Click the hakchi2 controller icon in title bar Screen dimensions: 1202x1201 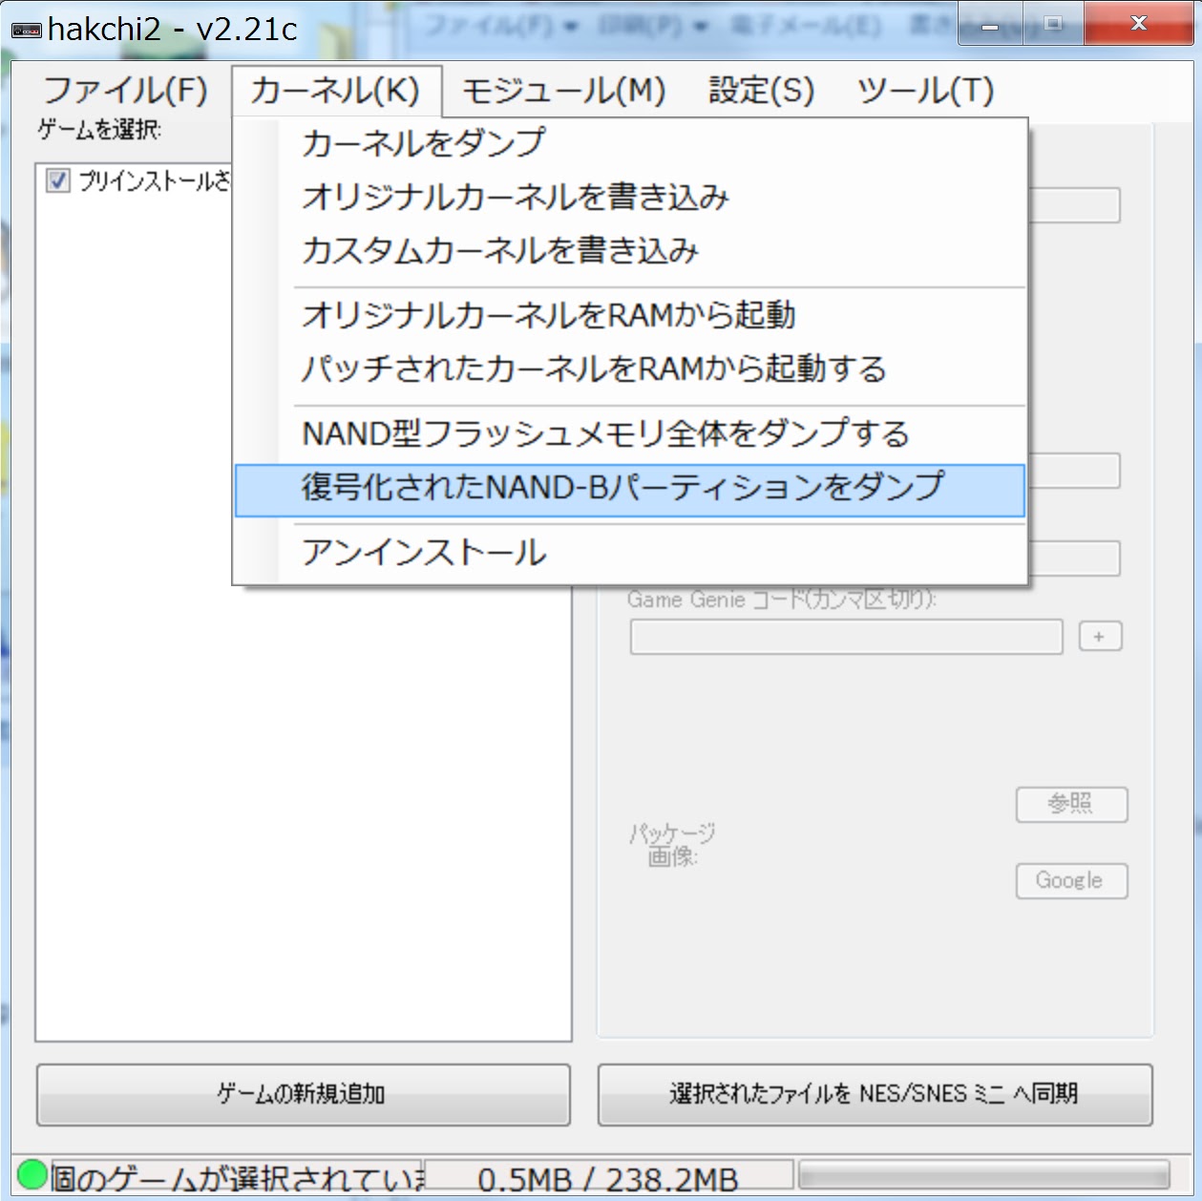(26, 31)
